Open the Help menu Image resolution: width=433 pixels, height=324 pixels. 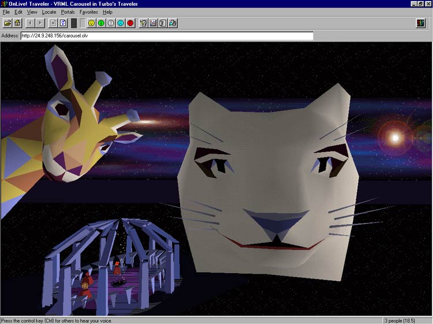pyautogui.click(x=107, y=12)
